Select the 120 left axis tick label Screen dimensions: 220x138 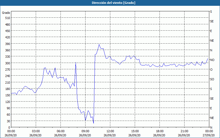click(x=8, y=102)
